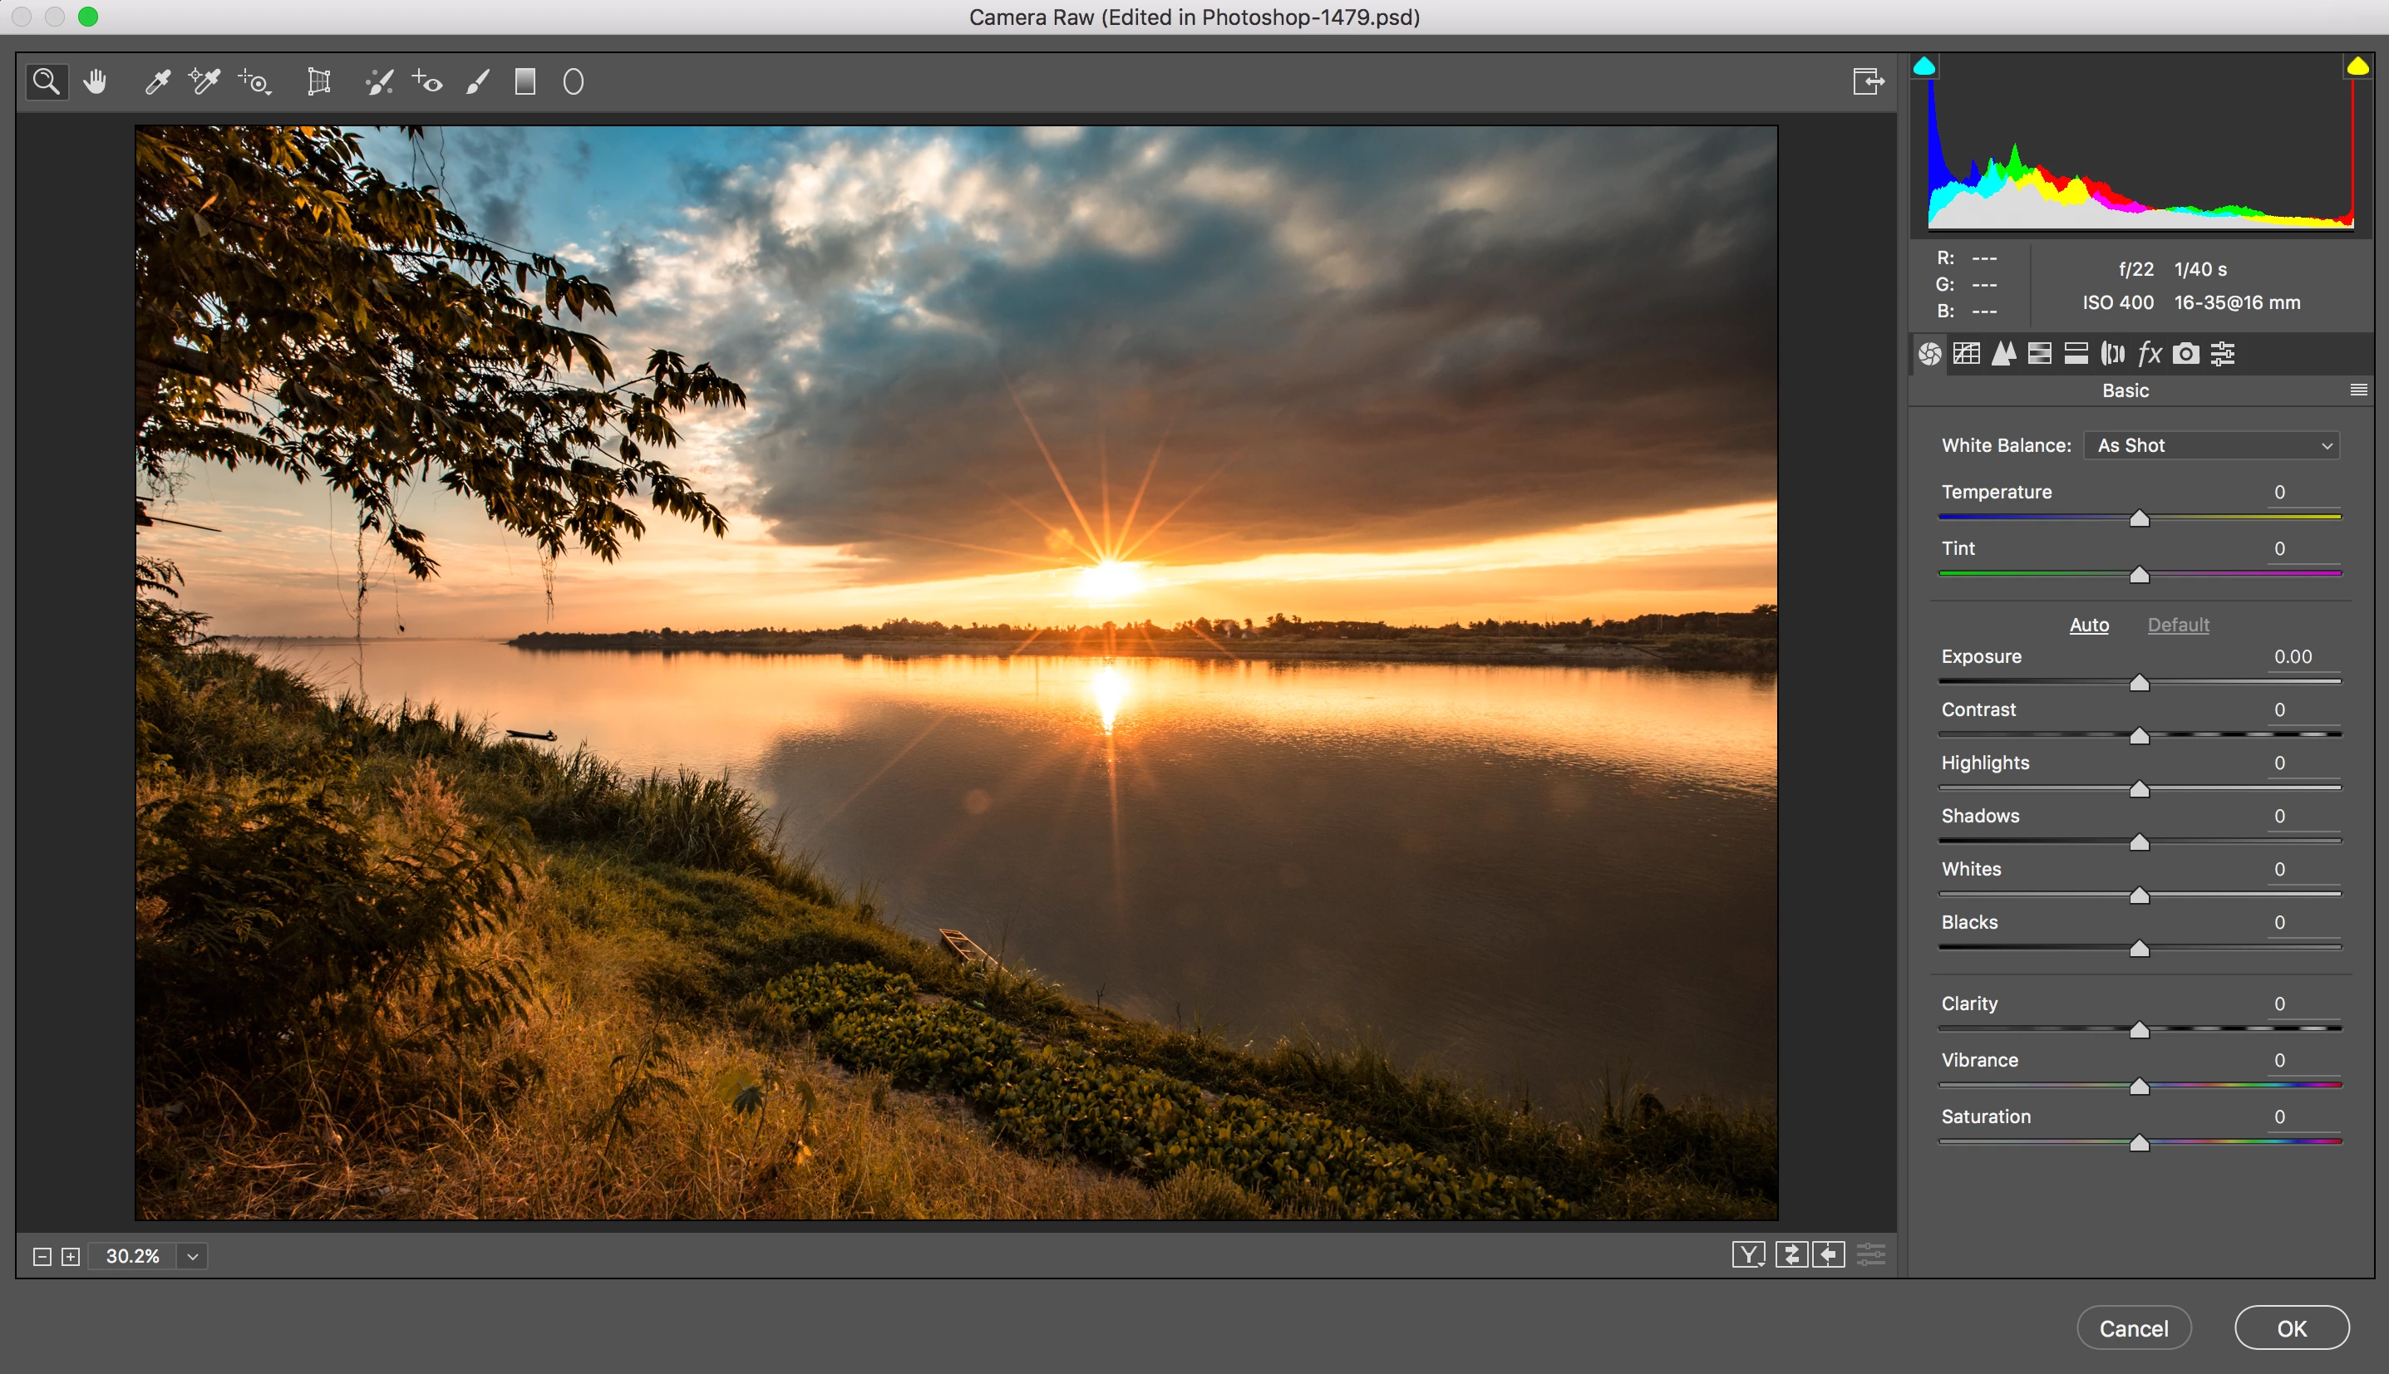This screenshot has height=1374, width=2389.
Task: Select the Hand tool
Action: tap(95, 82)
